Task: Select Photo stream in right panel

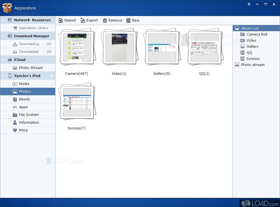Action: click(x=252, y=65)
